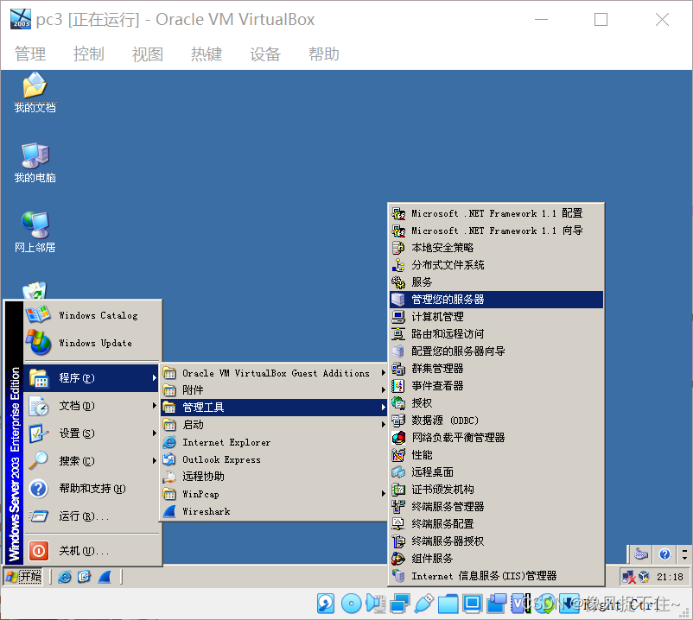The image size is (693, 620).
Task: Expand 文档(D) submenu in Start menu
Action: click(92, 405)
